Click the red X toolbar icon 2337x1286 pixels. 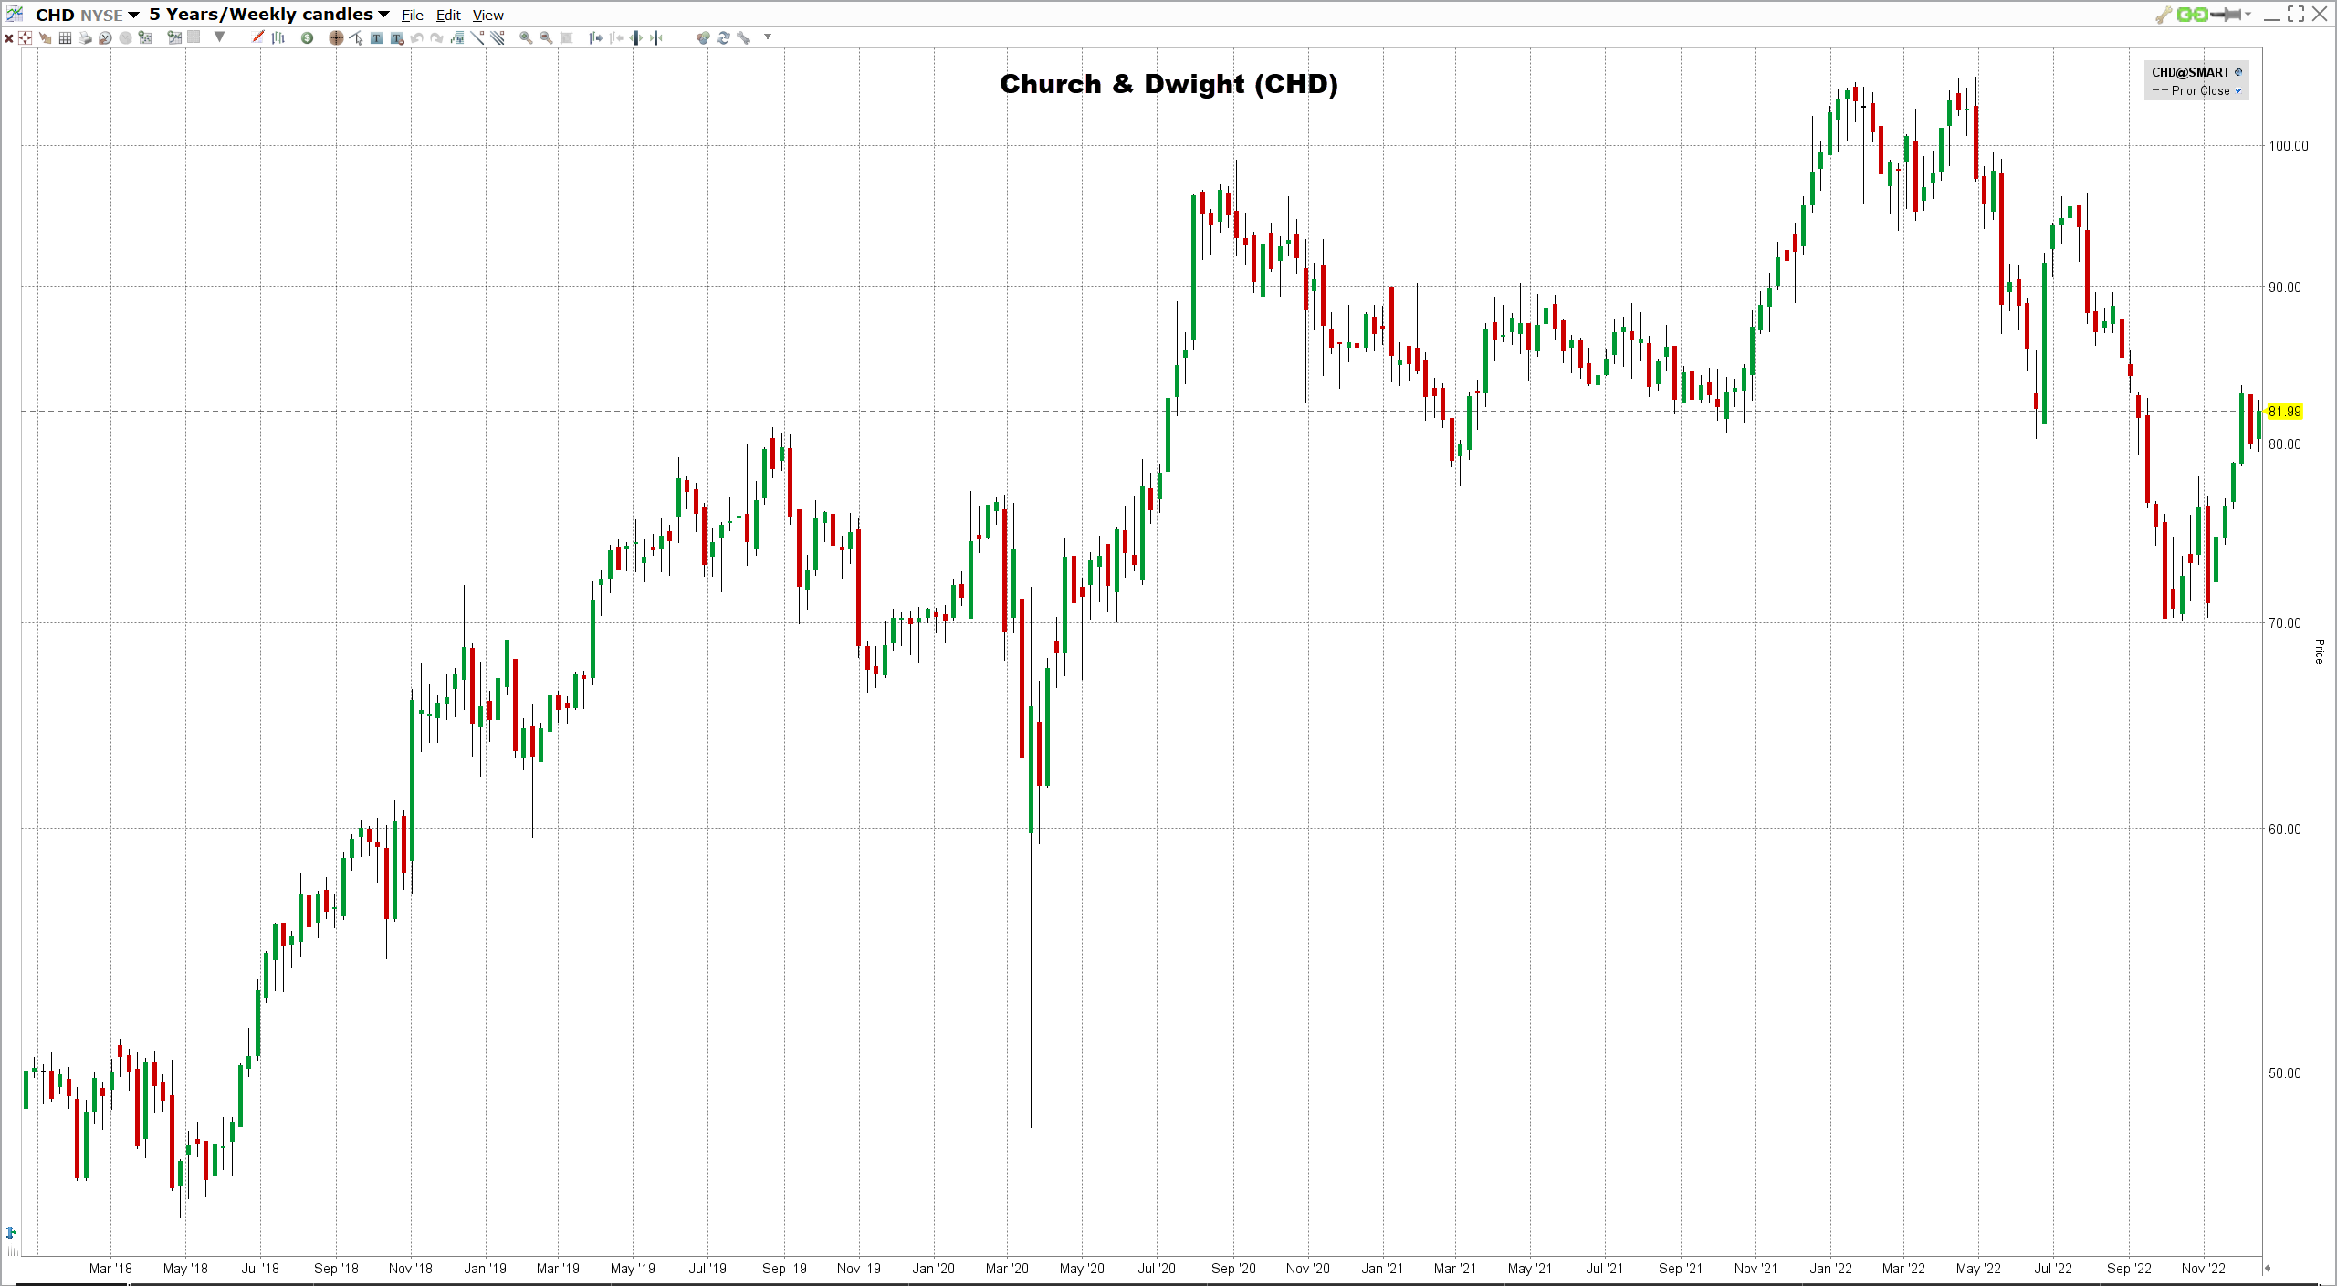click(8, 37)
